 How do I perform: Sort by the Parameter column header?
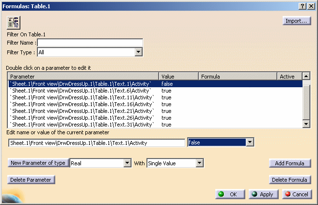(x=83, y=77)
